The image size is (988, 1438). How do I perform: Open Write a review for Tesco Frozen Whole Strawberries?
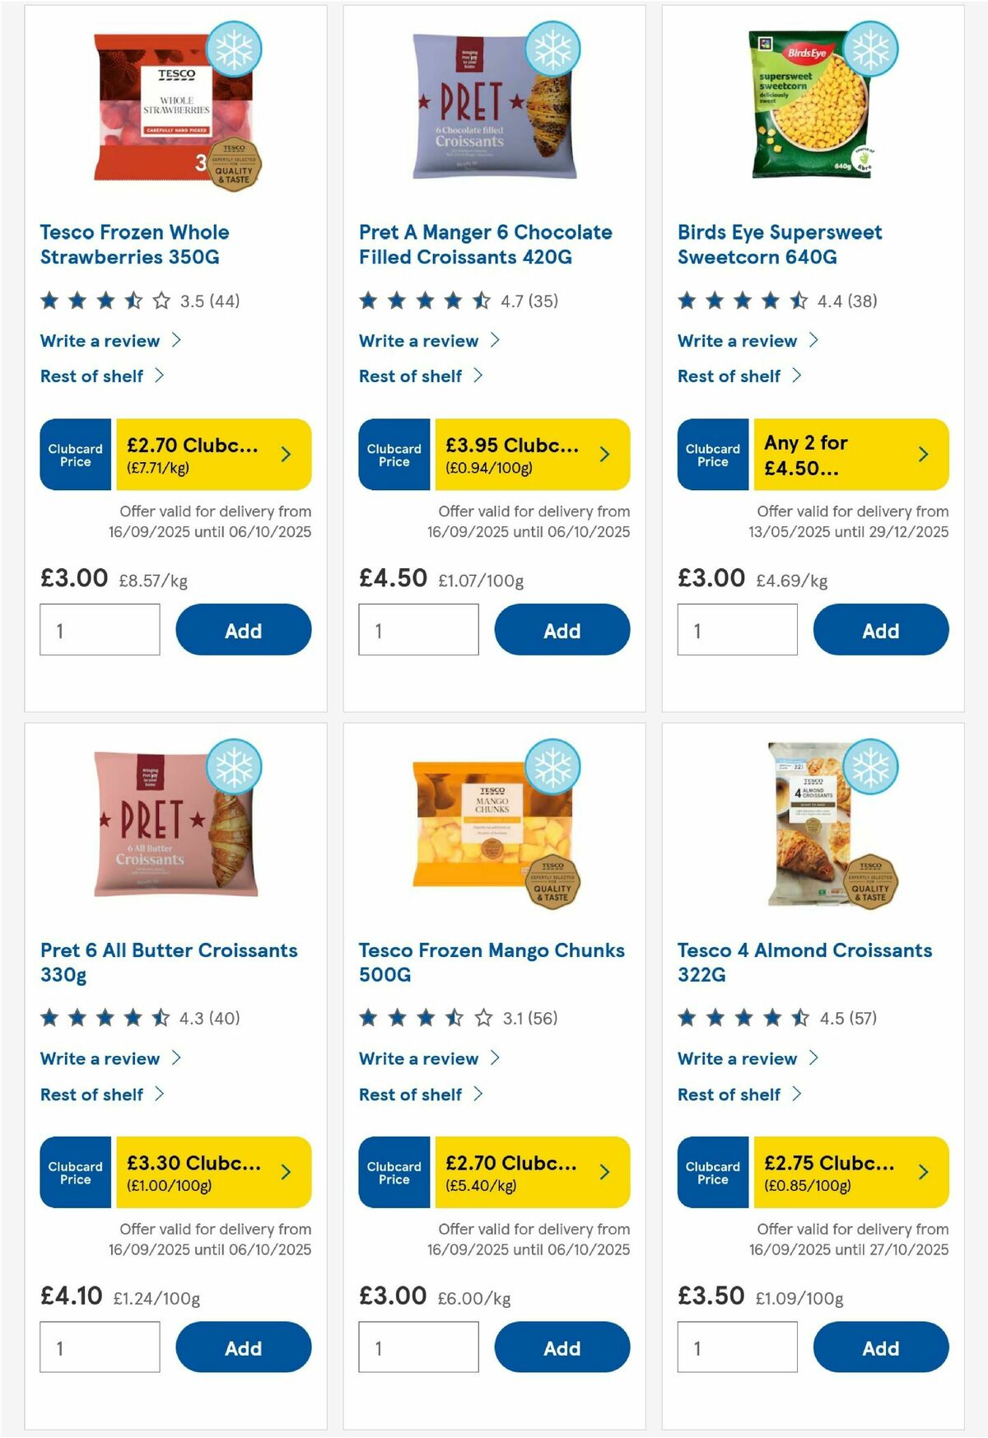[x=100, y=340]
